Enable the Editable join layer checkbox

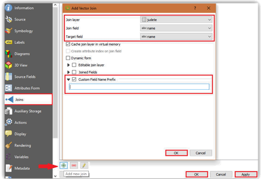pos(74,65)
